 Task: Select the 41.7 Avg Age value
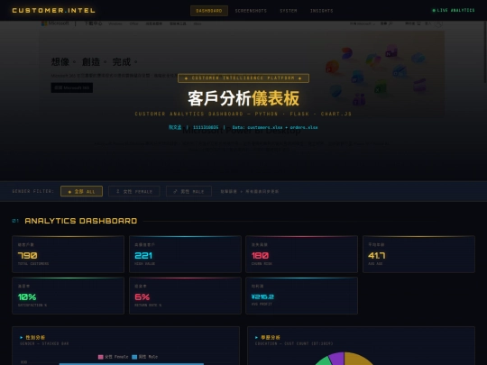376,255
